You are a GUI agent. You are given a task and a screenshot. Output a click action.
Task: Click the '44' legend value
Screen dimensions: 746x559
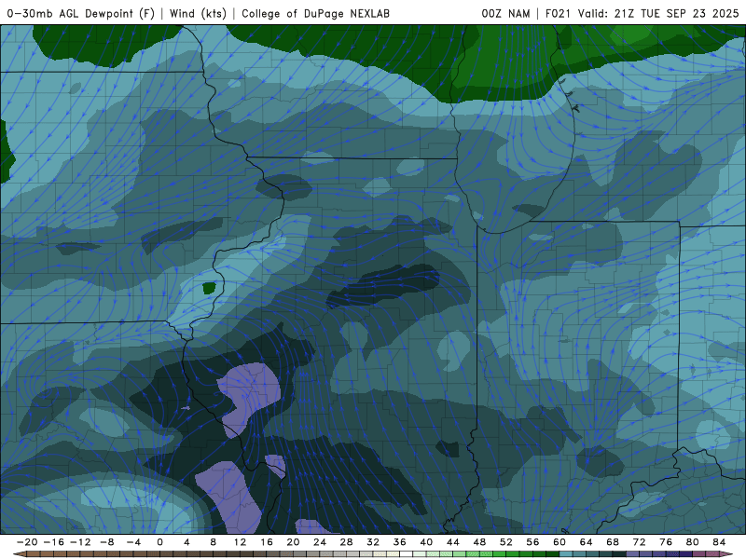[x=453, y=542]
